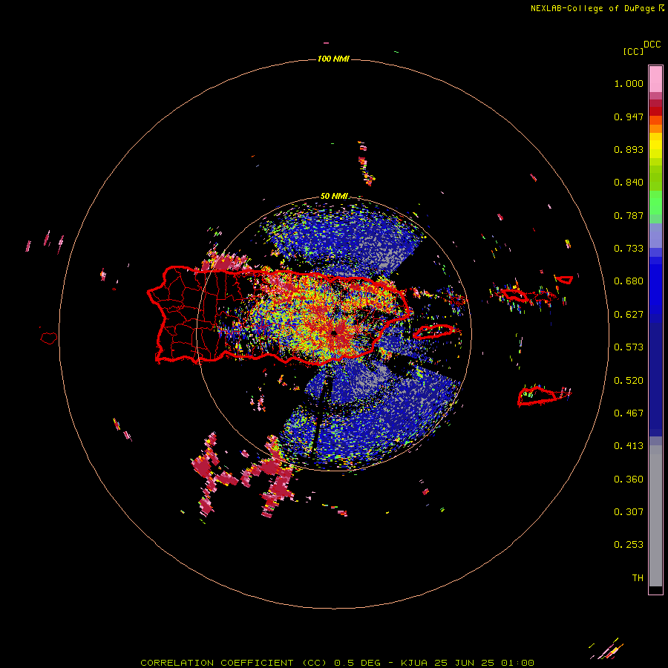This screenshot has width=668, height=668.
Task: Click the 0.627 legend value
Action: [629, 315]
